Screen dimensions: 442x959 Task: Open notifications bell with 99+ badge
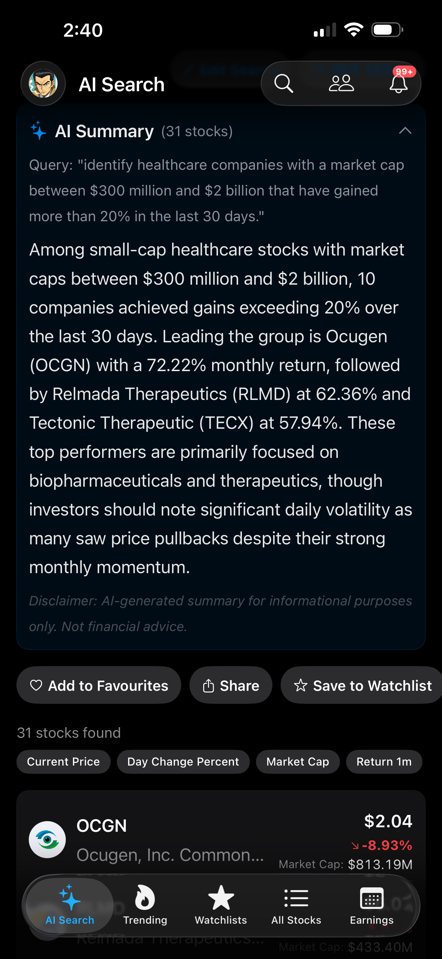[x=399, y=83]
